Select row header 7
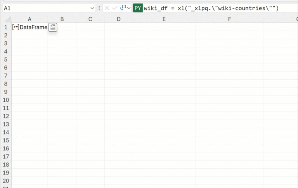 [6, 76]
